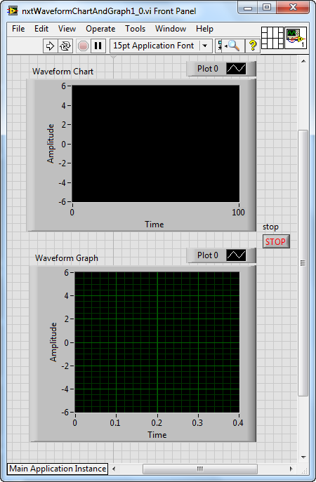Click the LabVIEW window title icon
Viewport: 316px width, 482px height.
(13, 11)
